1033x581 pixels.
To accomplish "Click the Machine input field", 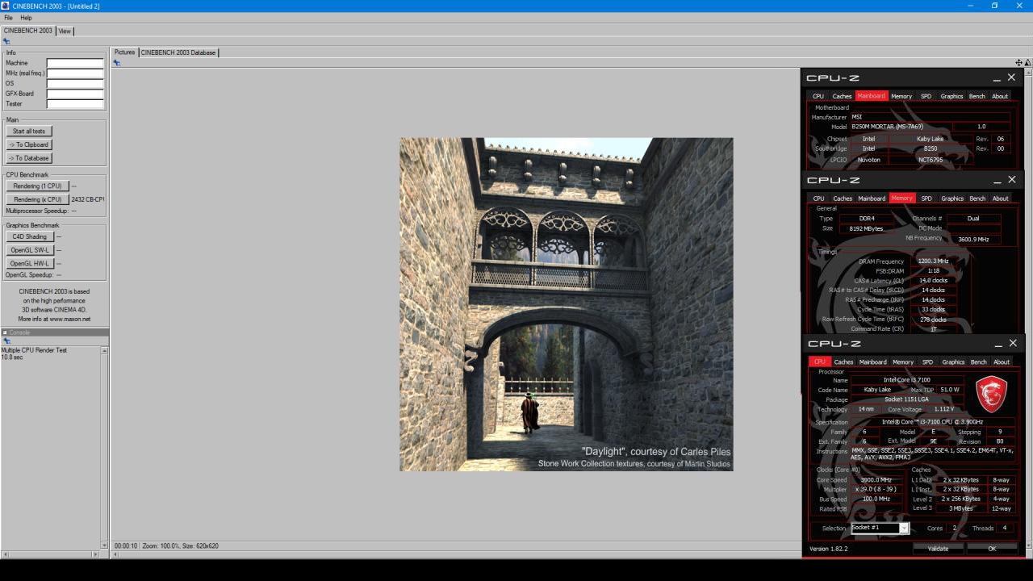I will pyautogui.click(x=75, y=63).
